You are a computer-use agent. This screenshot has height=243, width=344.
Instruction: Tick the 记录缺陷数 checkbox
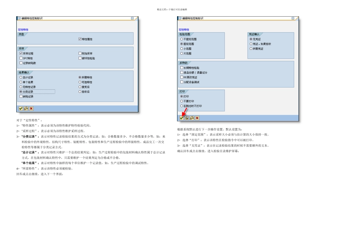coord(21,63)
